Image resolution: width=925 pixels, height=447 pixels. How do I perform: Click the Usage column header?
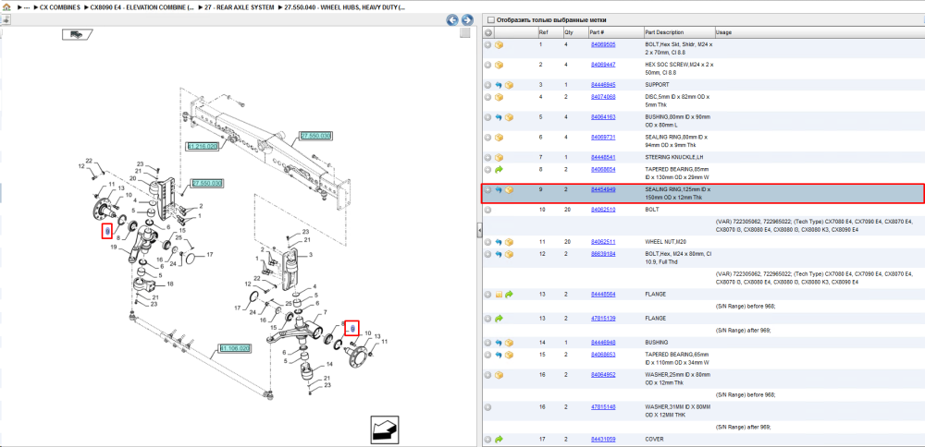coord(724,32)
